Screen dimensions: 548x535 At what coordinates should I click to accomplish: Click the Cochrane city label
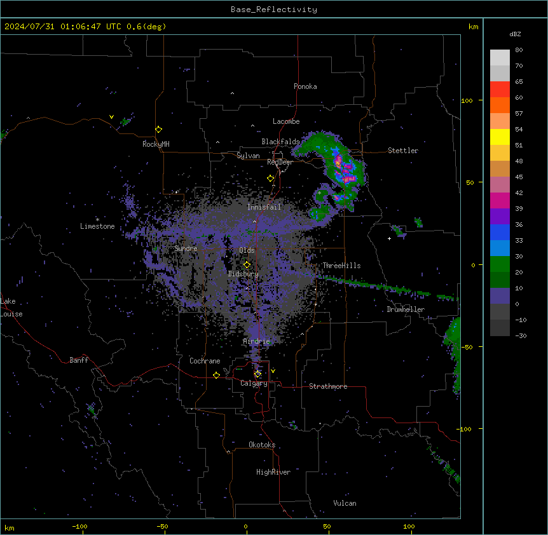[x=205, y=361]
